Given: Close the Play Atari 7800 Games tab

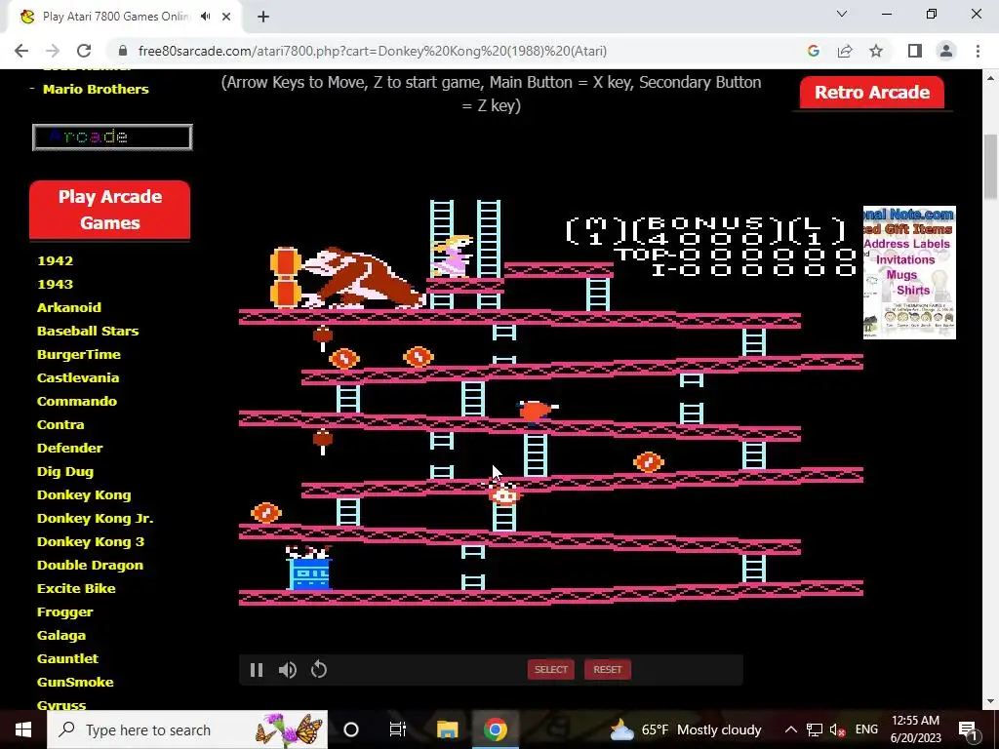Looking at the screenshot, I should point(226,17).
